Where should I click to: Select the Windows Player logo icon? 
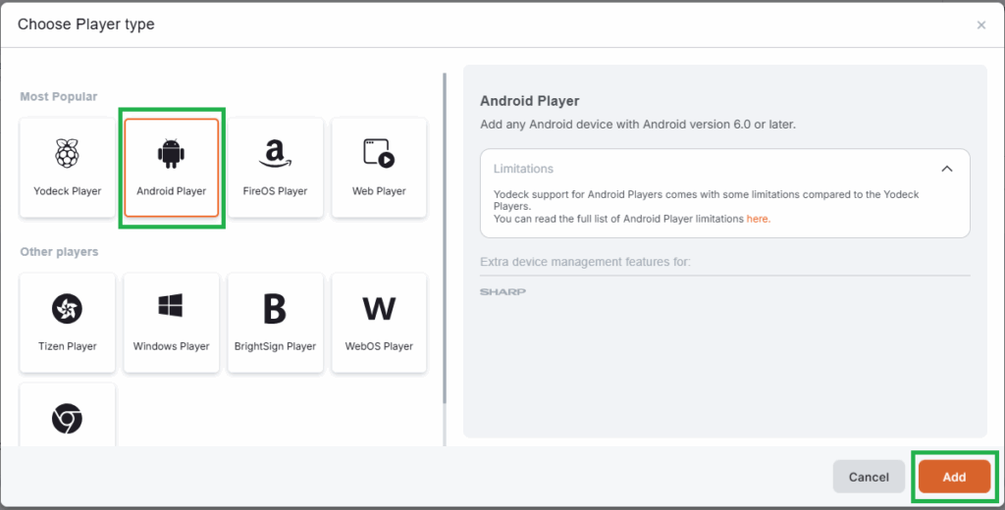(171, 307)
